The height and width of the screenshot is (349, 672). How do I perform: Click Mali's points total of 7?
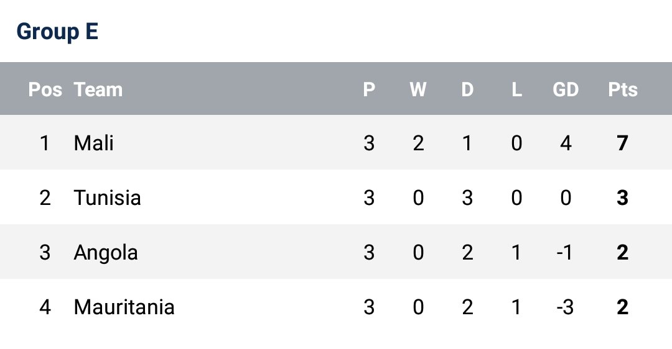[623, 143]
